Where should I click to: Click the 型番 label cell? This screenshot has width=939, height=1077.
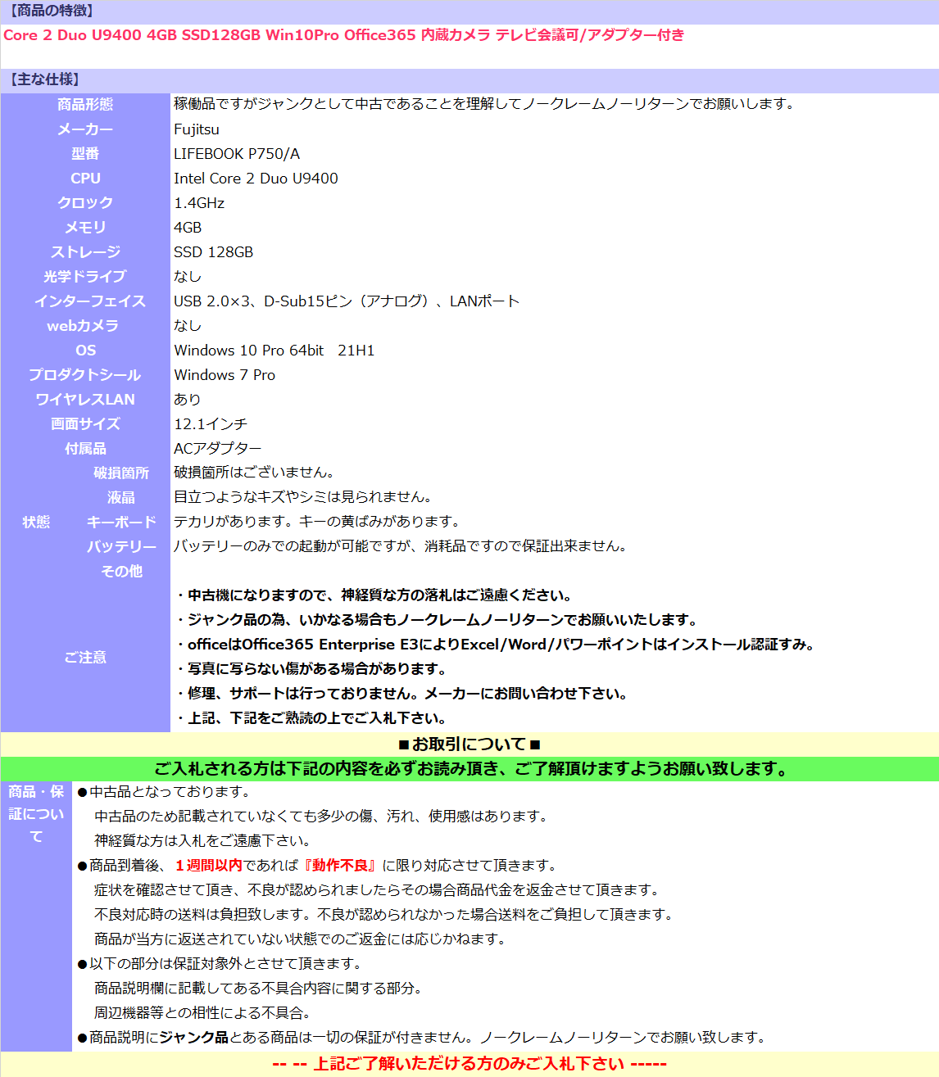coord(85,154)
